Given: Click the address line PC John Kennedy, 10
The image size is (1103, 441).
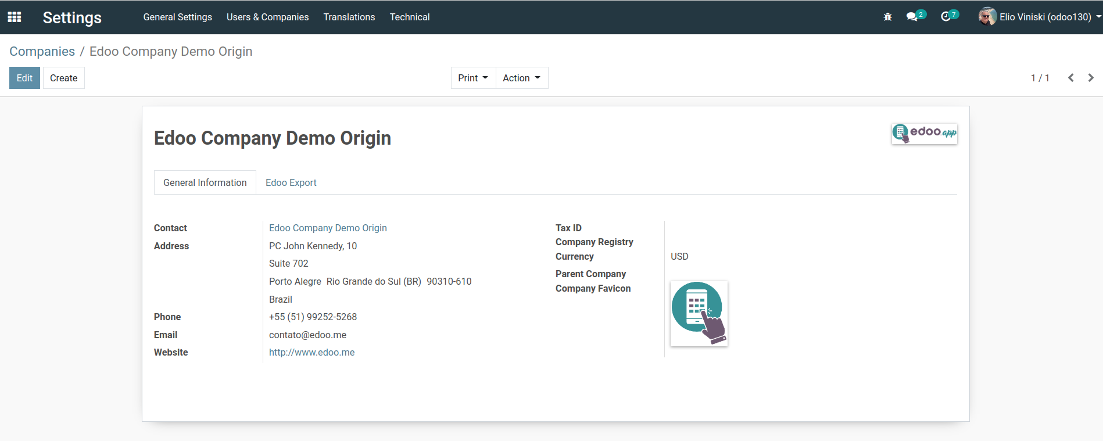Looking at the screenshot, I should click(x=313, y=246).
